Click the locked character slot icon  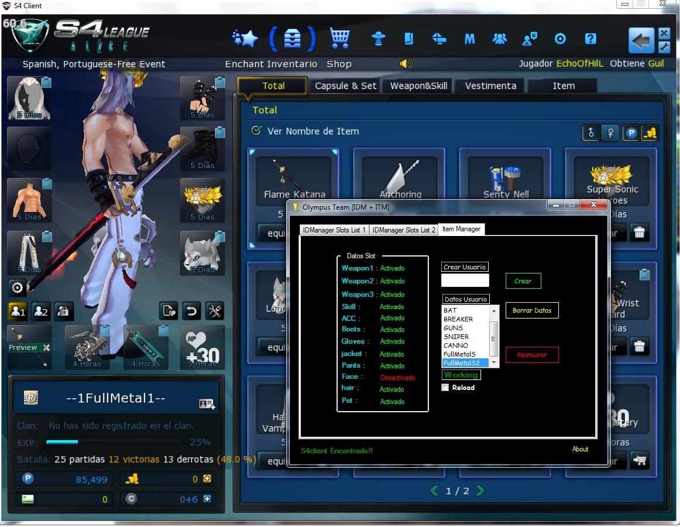[x=63, y=311]
